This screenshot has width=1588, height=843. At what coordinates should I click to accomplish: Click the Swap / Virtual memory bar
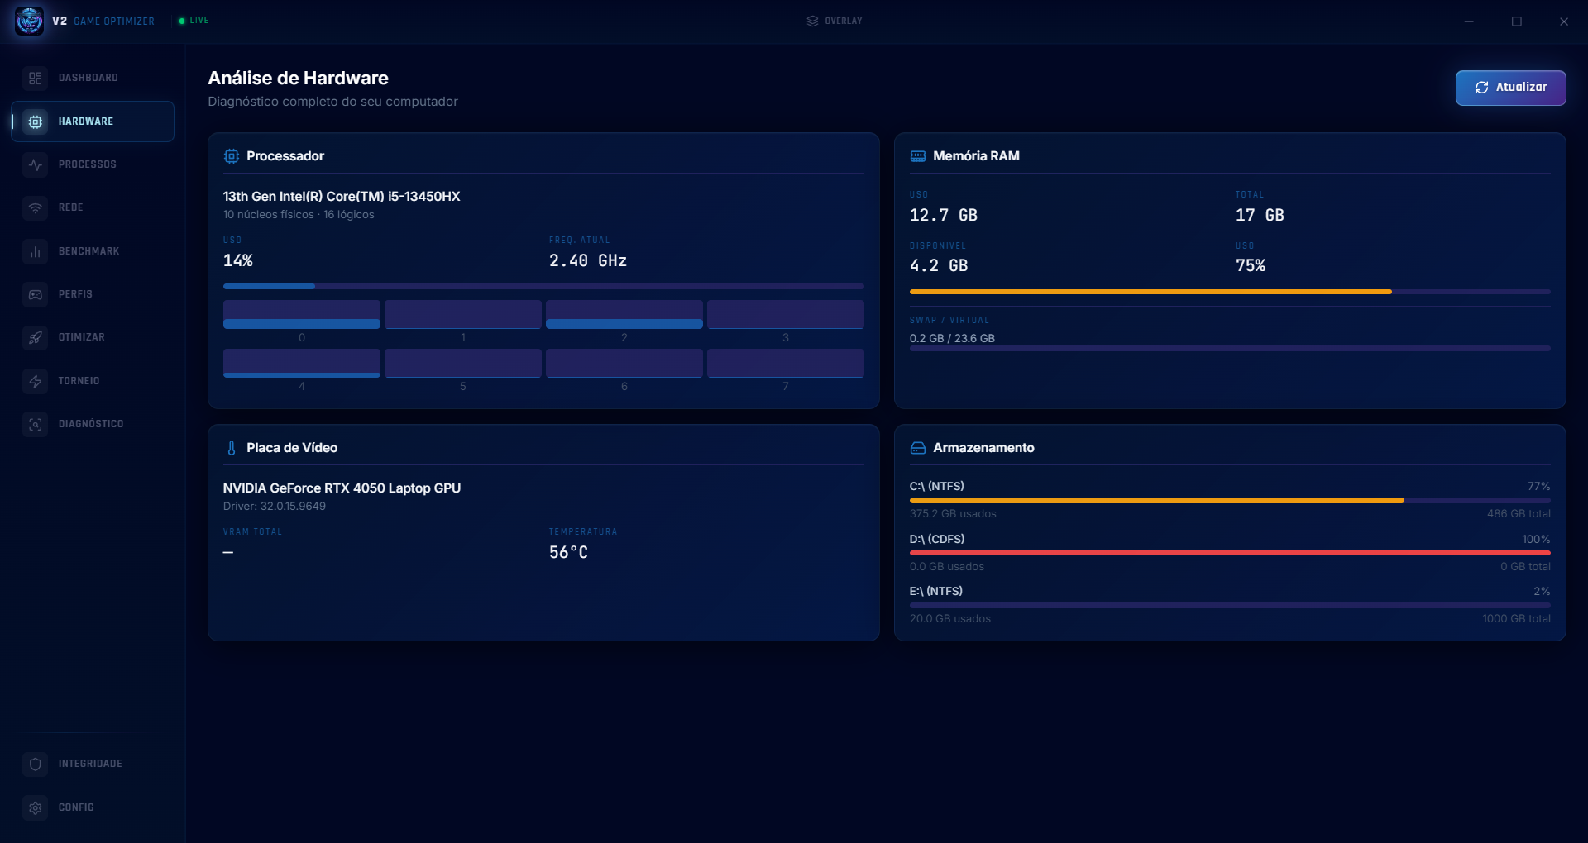(1230, 349)
